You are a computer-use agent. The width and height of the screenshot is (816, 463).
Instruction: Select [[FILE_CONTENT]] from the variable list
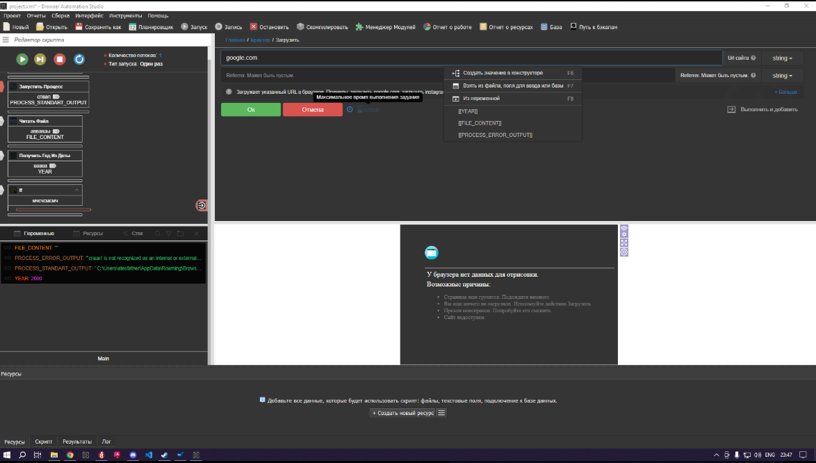(480, 123)
